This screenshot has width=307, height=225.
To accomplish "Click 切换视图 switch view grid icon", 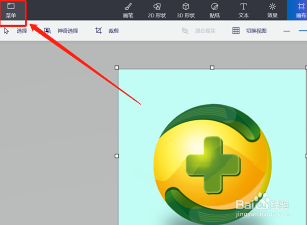I will [236, 31].
